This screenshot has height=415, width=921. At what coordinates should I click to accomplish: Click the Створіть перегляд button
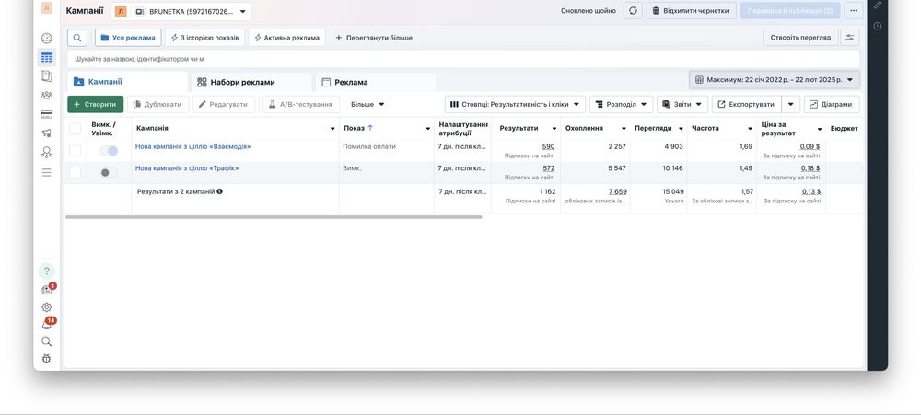coord(800,38)
